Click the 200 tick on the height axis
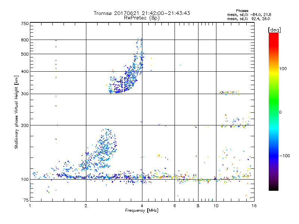 (25, 125)
